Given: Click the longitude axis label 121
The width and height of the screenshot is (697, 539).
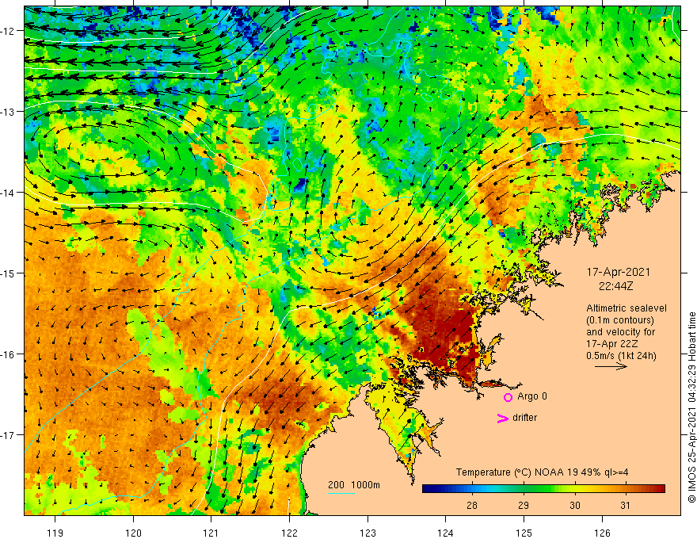Looking at the screenshot, I should [211, 533].
